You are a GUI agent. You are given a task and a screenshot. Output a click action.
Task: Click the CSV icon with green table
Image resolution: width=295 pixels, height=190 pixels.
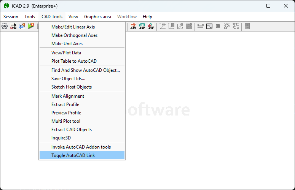(x=142, y=26)
